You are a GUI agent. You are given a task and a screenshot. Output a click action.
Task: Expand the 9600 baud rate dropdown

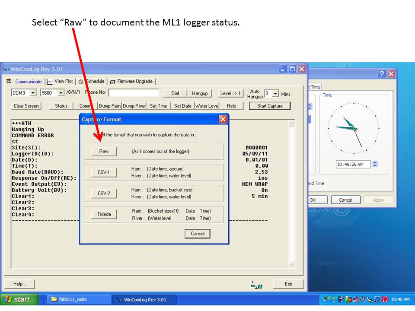pyautogui.click(x=61, y=93)
